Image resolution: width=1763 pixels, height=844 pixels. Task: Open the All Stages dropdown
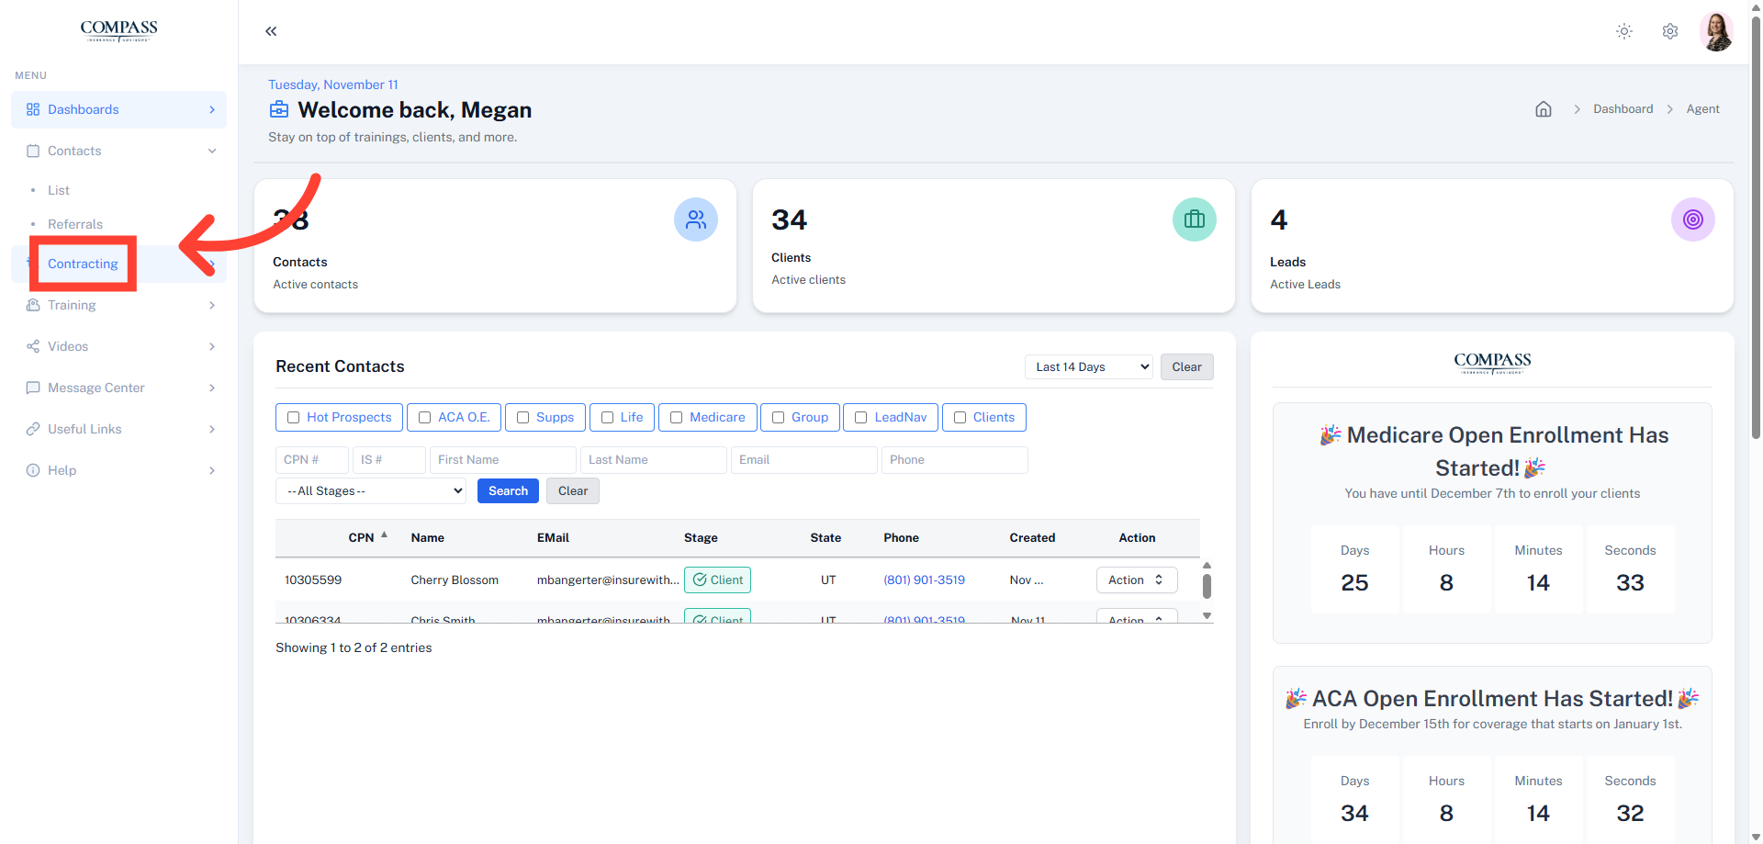370,490
